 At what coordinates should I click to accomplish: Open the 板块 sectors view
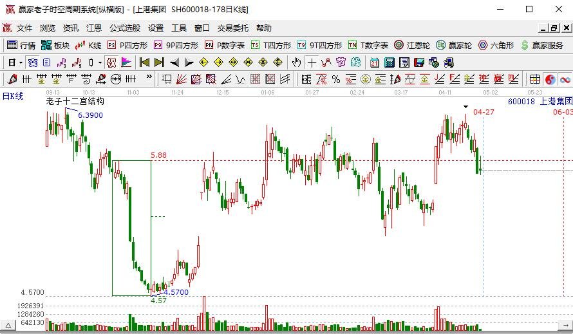[x=55, y=45]
